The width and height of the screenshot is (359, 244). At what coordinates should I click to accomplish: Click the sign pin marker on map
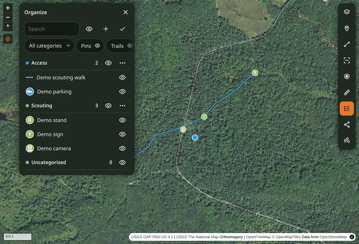click(204, 117)
